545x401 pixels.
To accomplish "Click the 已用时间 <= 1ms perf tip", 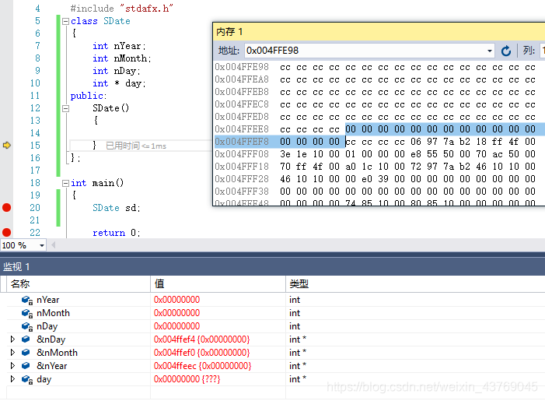I will [136, 146].
